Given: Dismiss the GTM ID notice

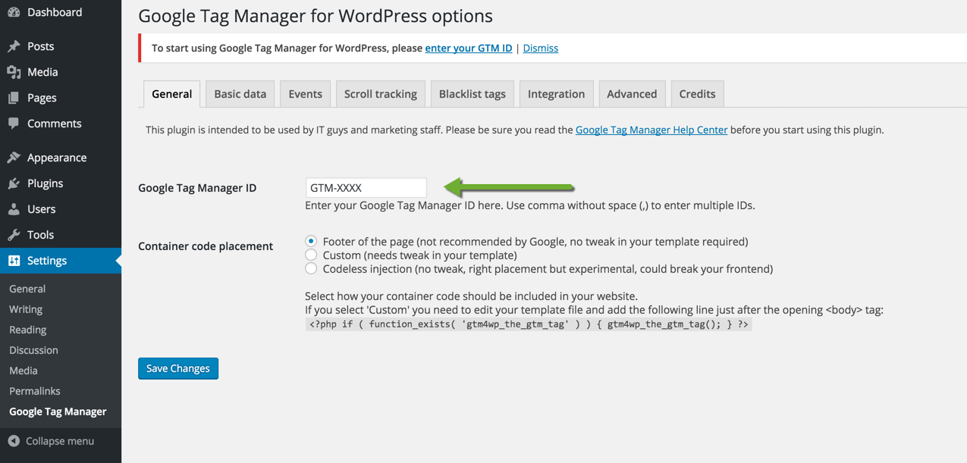Looking at the screenshot, I should point(540,48).
